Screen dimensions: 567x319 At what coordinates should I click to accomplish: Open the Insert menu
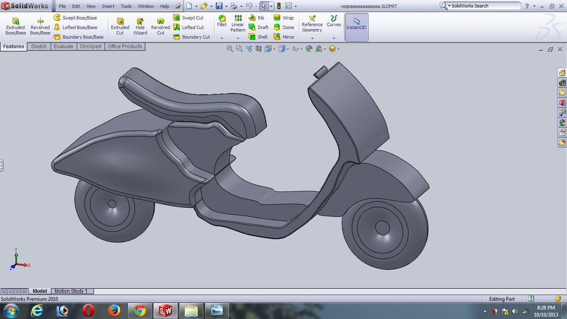108,6
